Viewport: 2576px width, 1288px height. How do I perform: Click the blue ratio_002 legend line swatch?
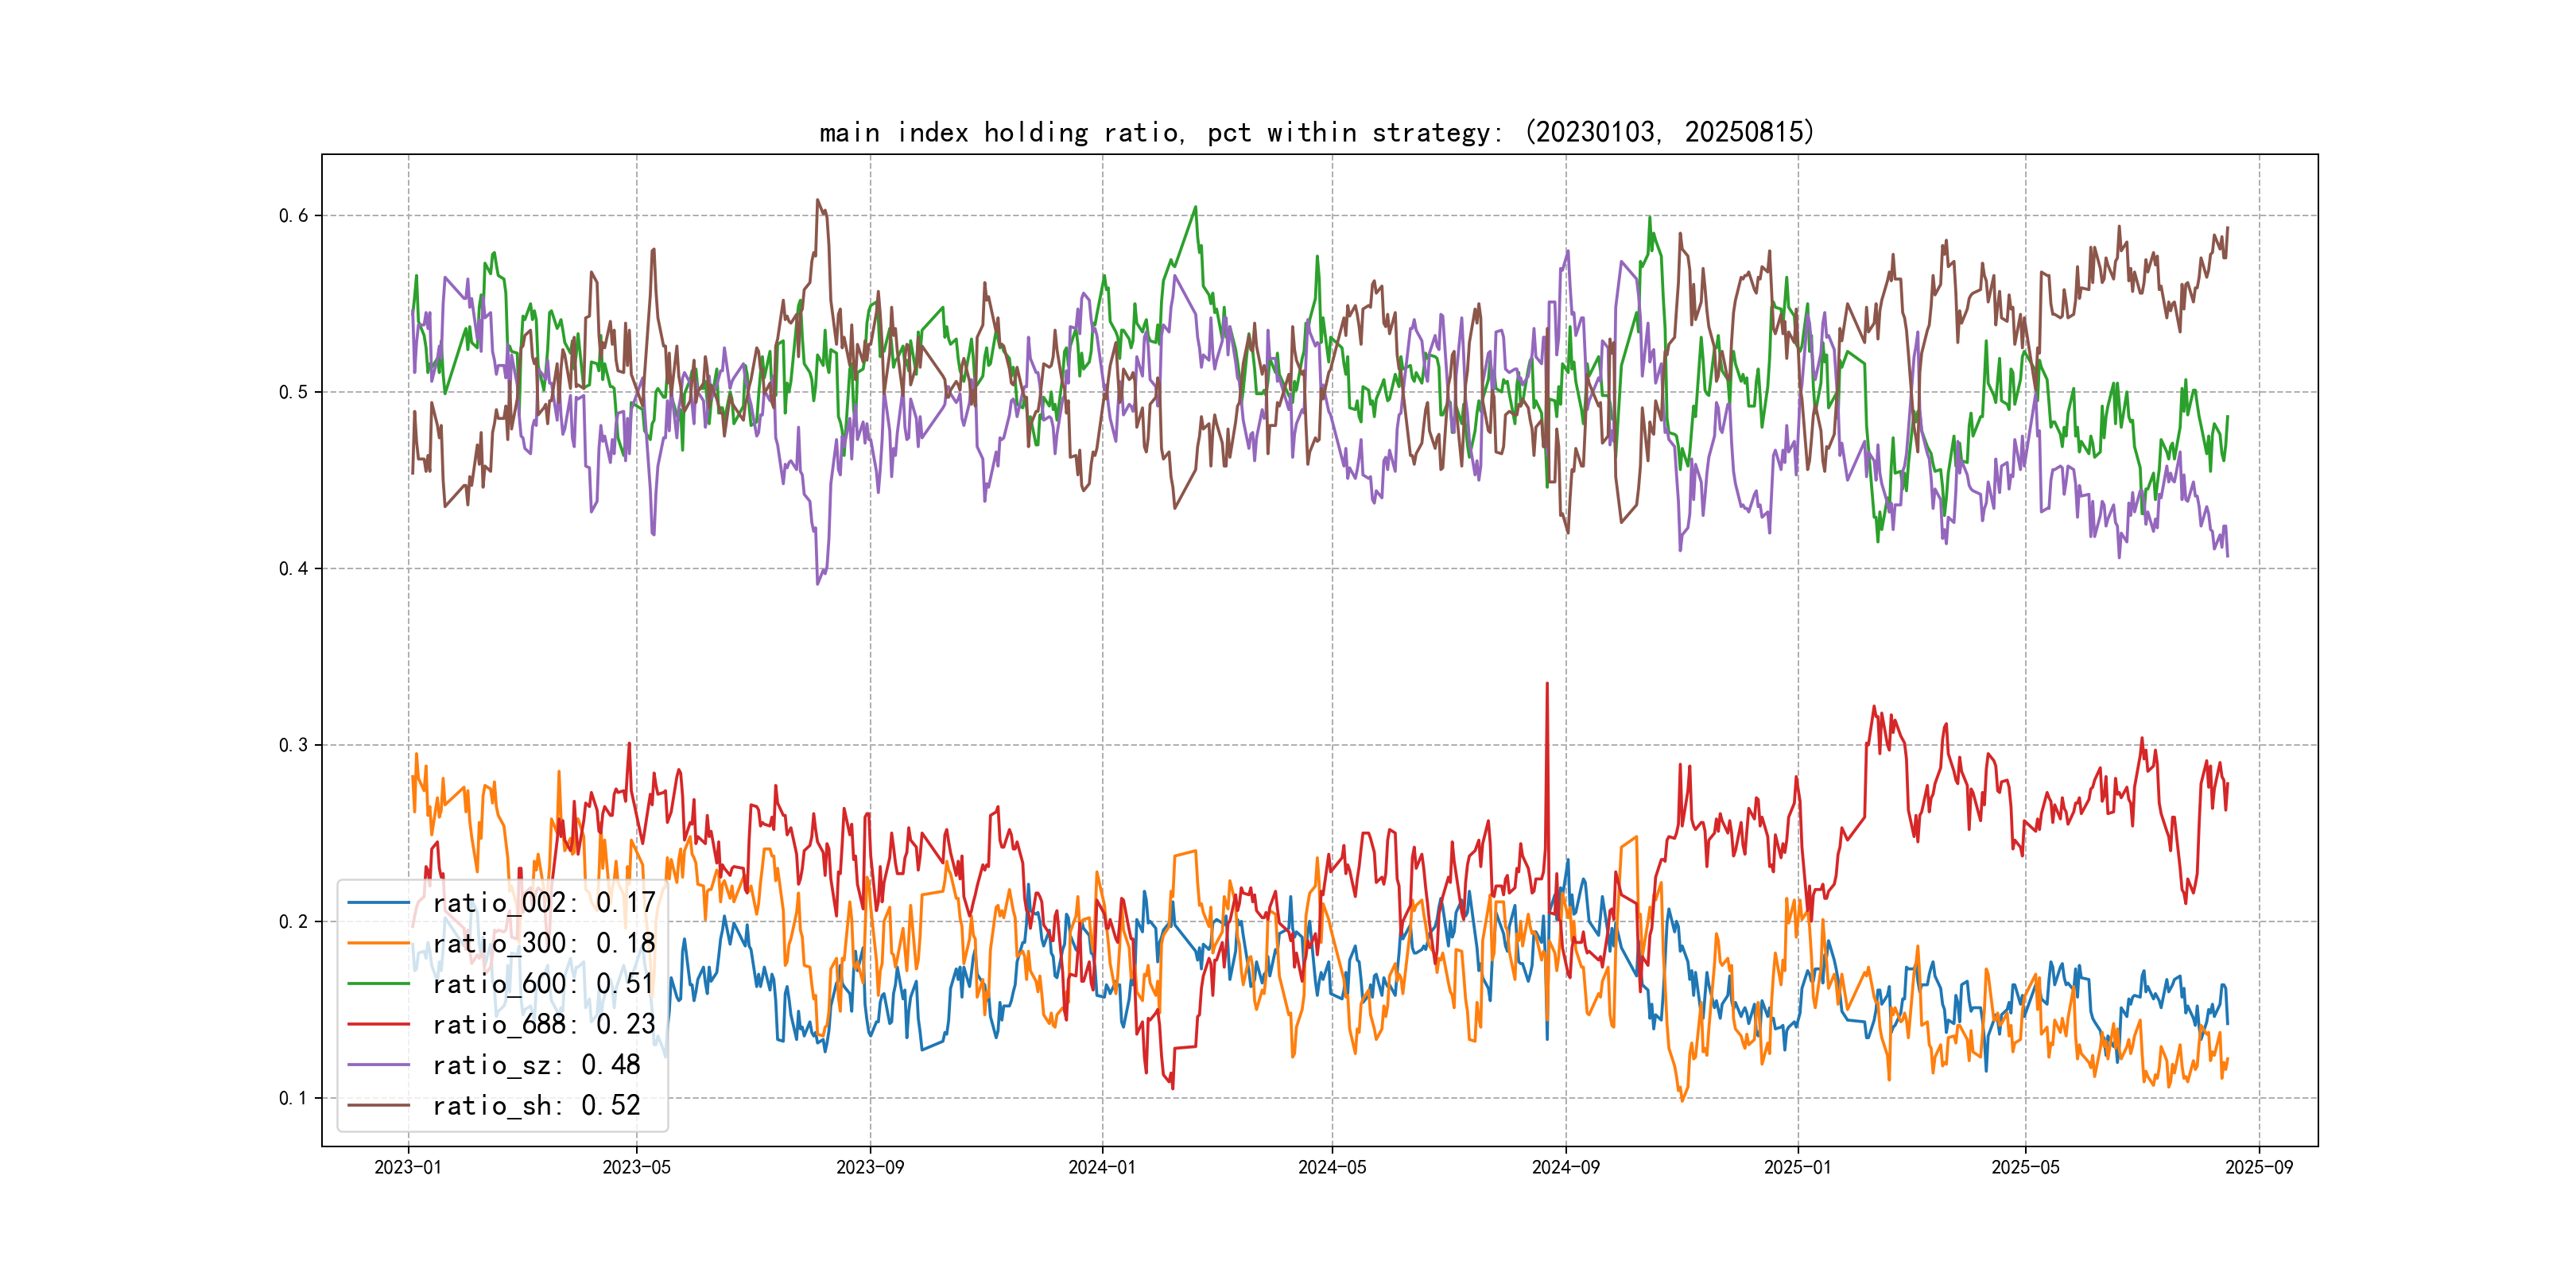pos(378,903)
